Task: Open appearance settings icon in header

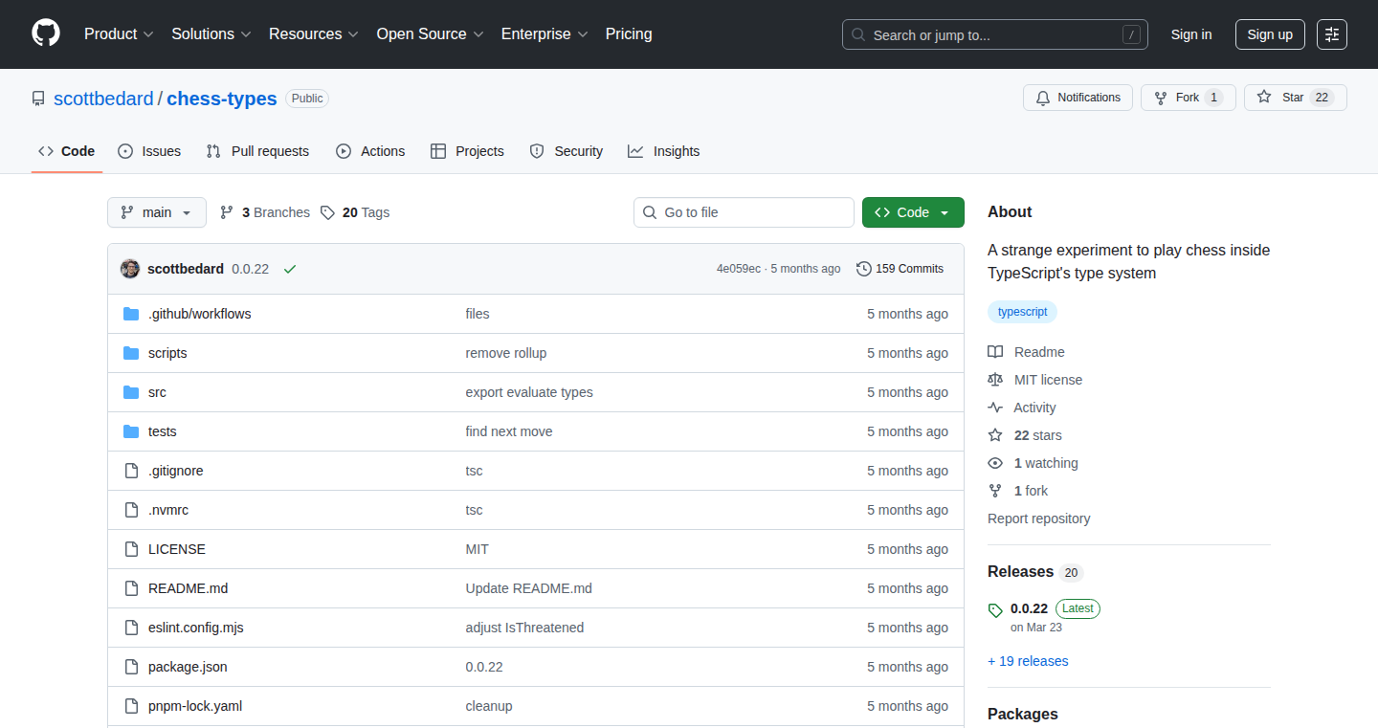Action: click(x=1332, y=34)
